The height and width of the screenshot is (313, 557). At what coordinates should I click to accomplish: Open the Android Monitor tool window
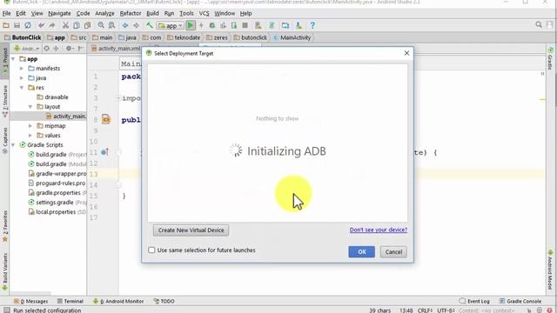[118, 301]
